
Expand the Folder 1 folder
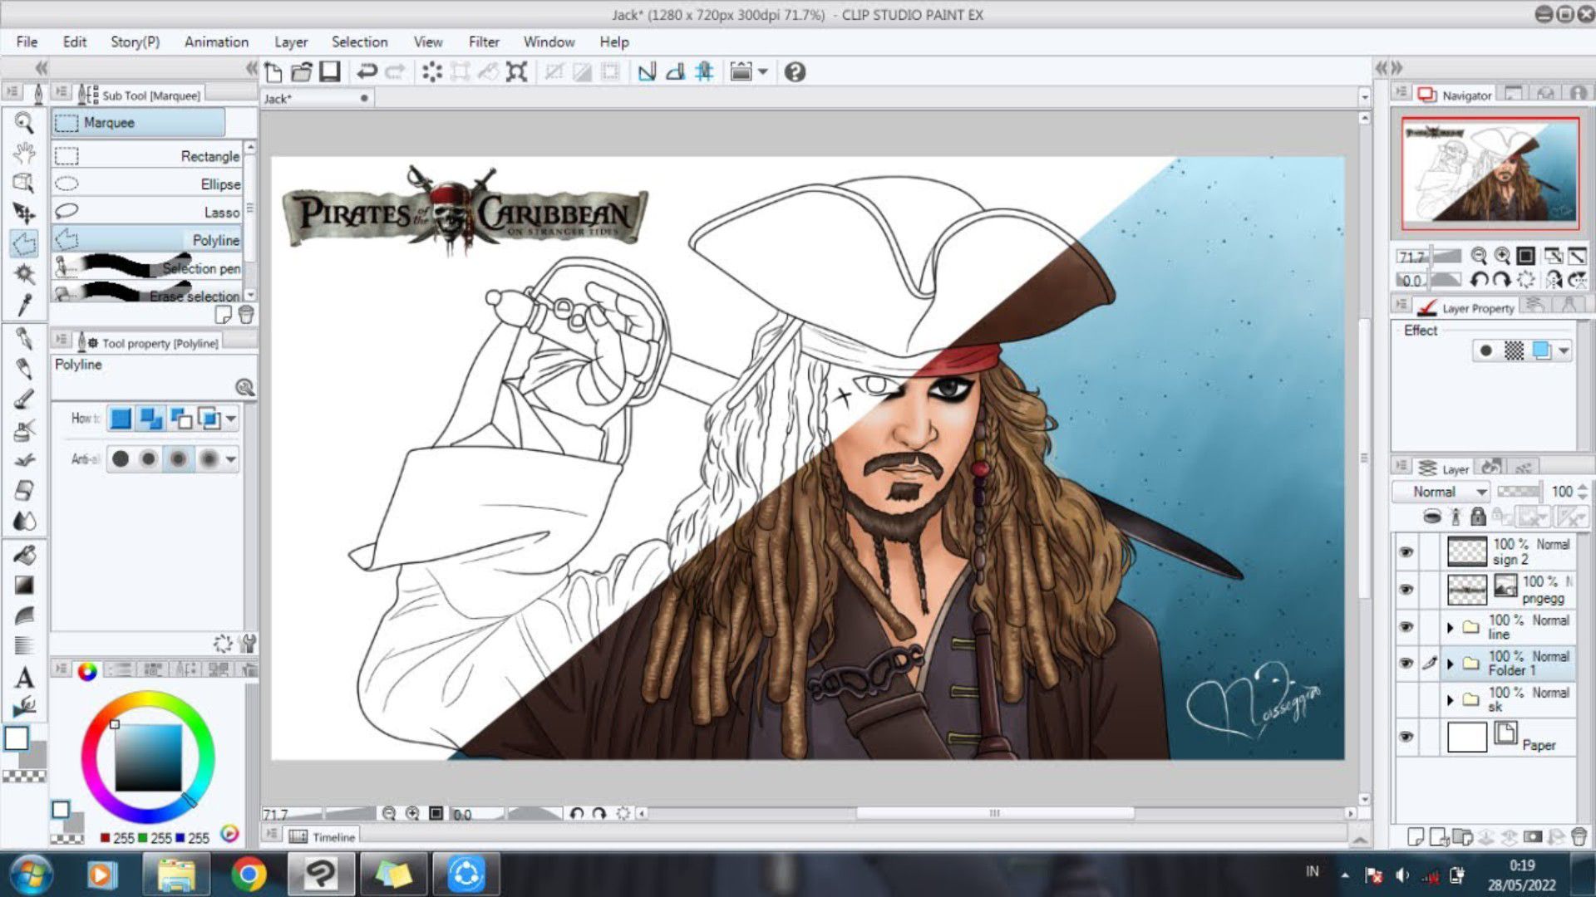pyautogui.click(x=1451, y=664)
